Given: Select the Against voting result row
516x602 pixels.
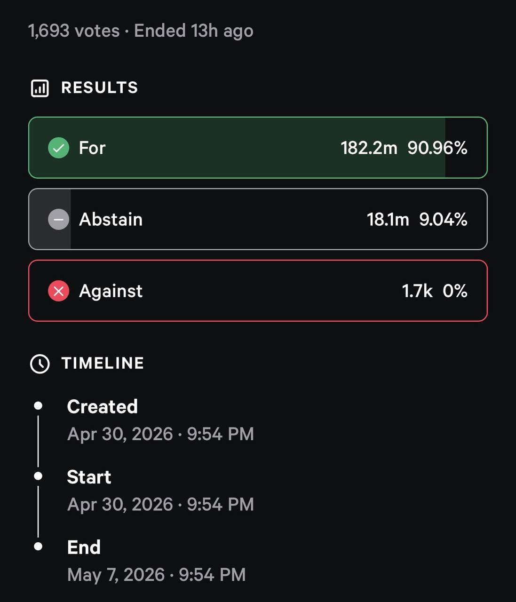Looking at the screenshot, I should click(x=258, y=291).
